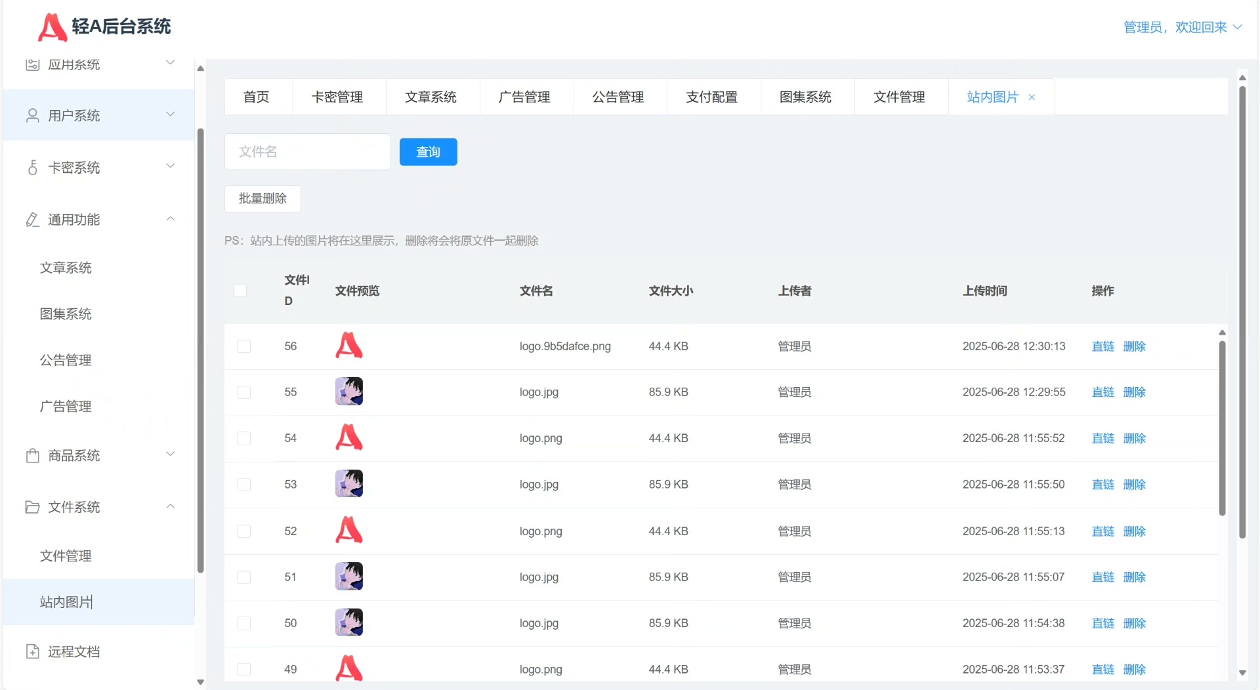Switch to the 支付配置 tab
Viewport: 1260px width, 690px height.
pos(711,97)
